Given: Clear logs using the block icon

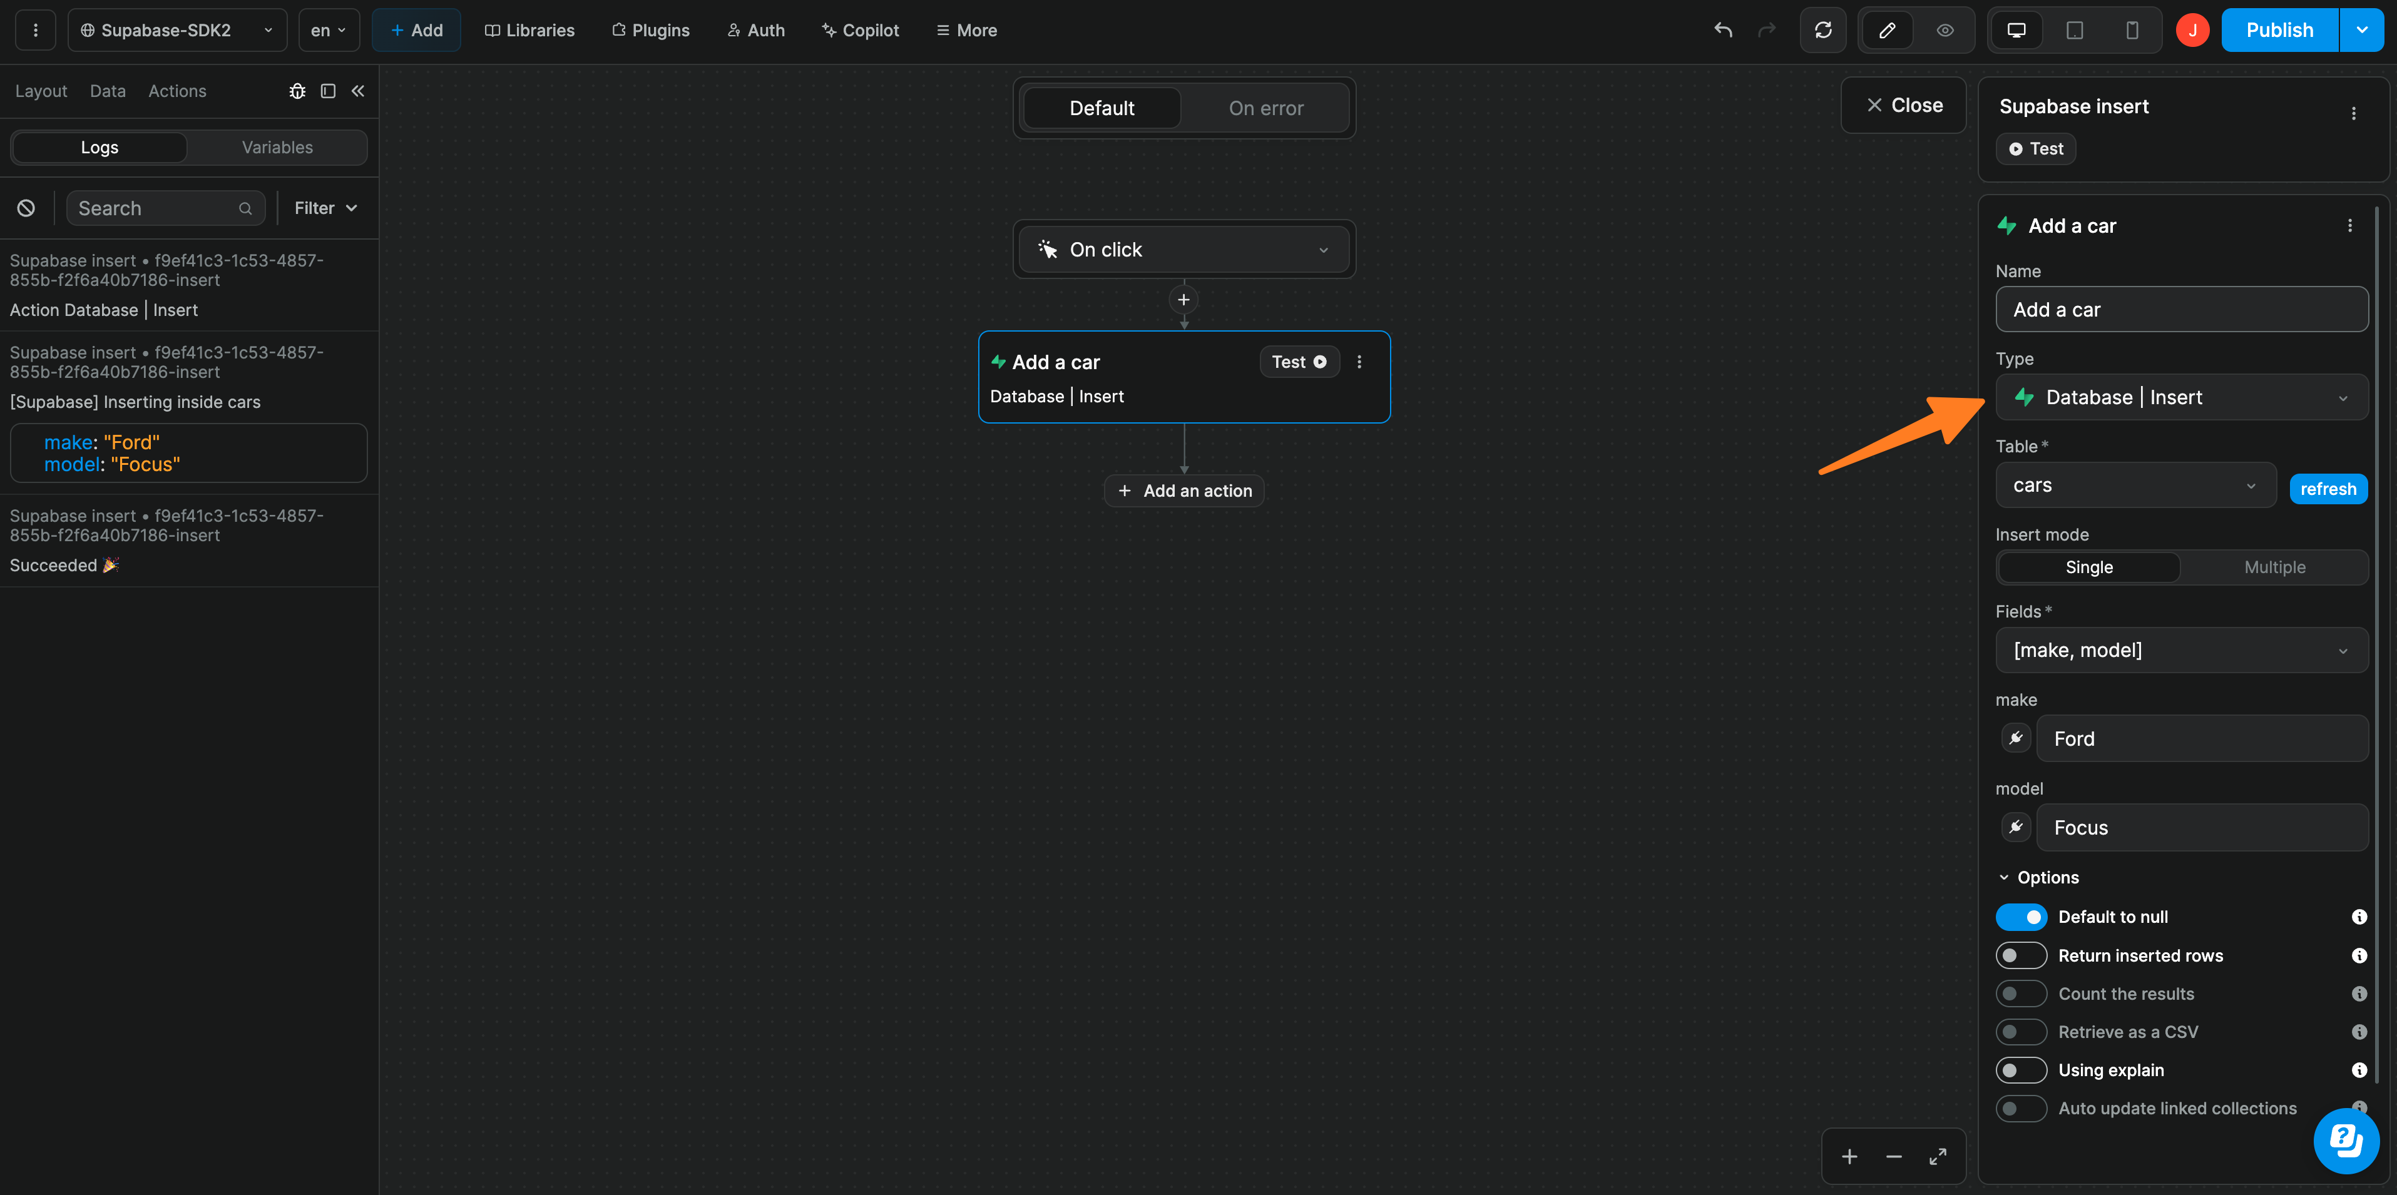Looking at the screenshot, I should [25, 207].
